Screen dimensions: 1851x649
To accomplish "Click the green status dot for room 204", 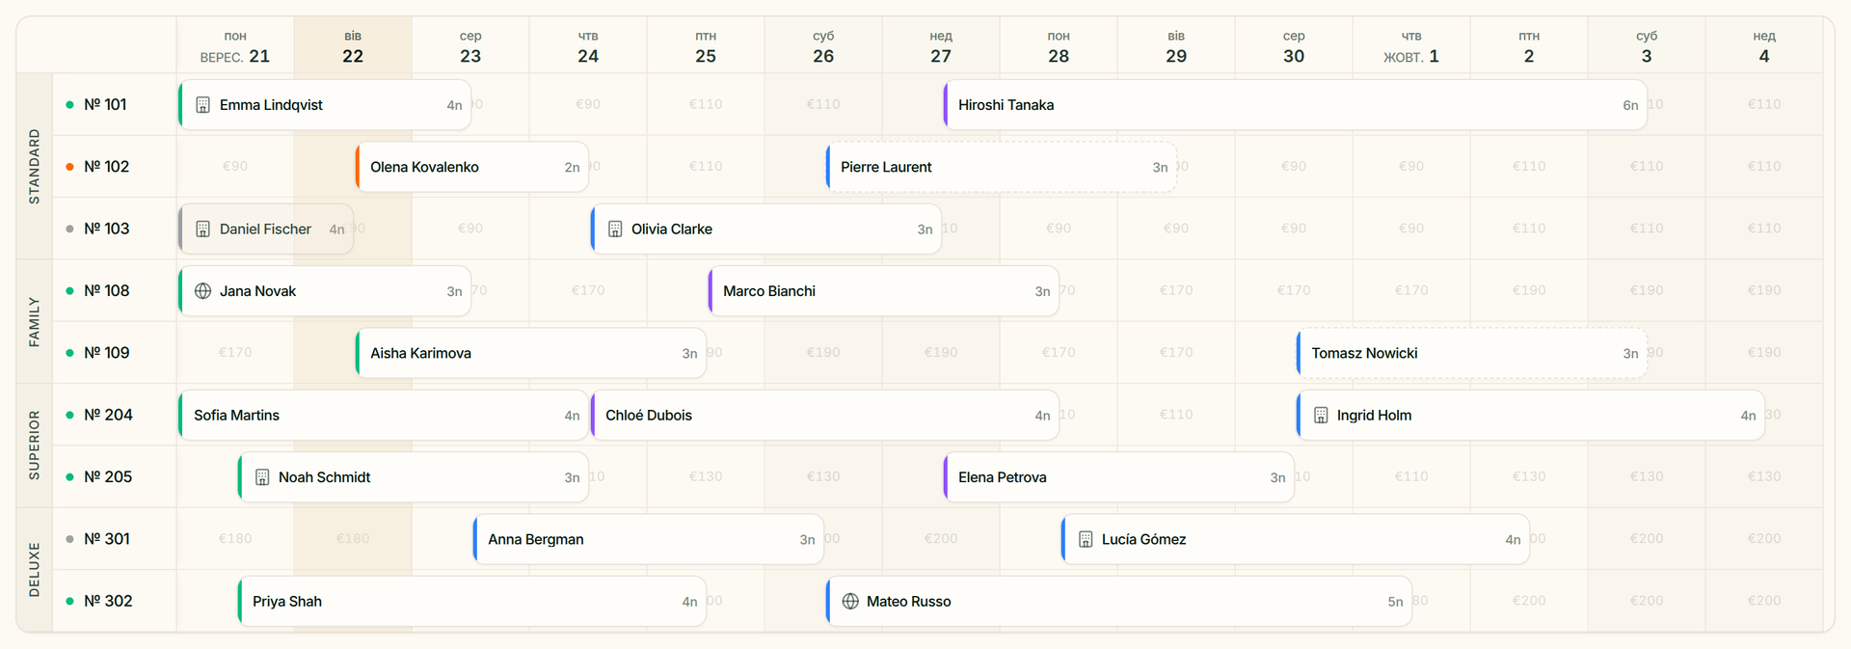I will coord(69,416).
